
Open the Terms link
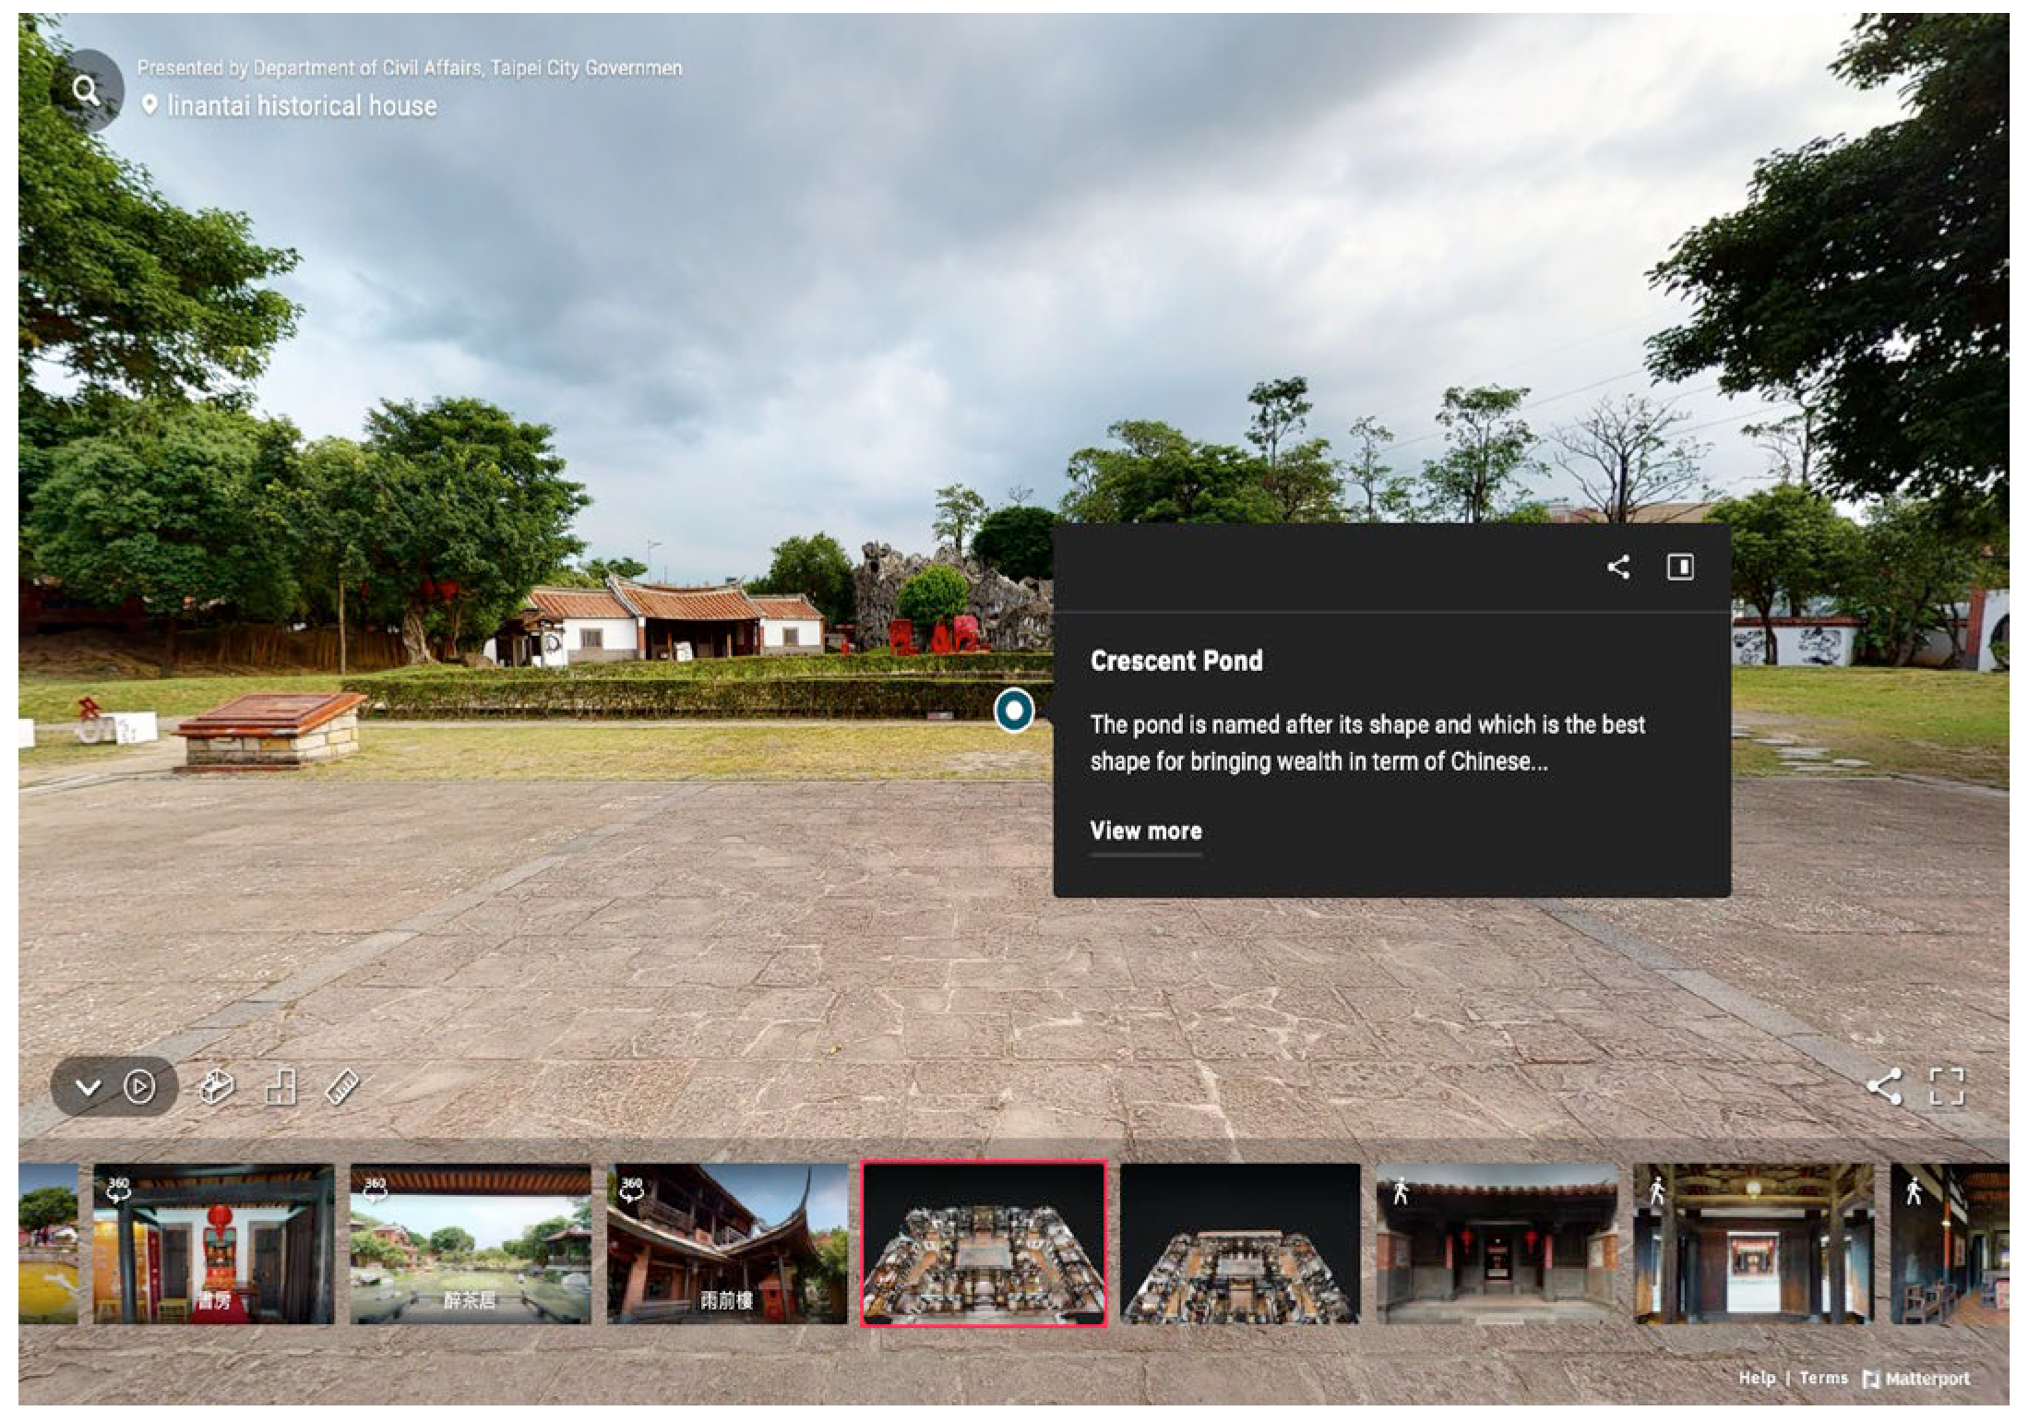click(1822, 1378)
